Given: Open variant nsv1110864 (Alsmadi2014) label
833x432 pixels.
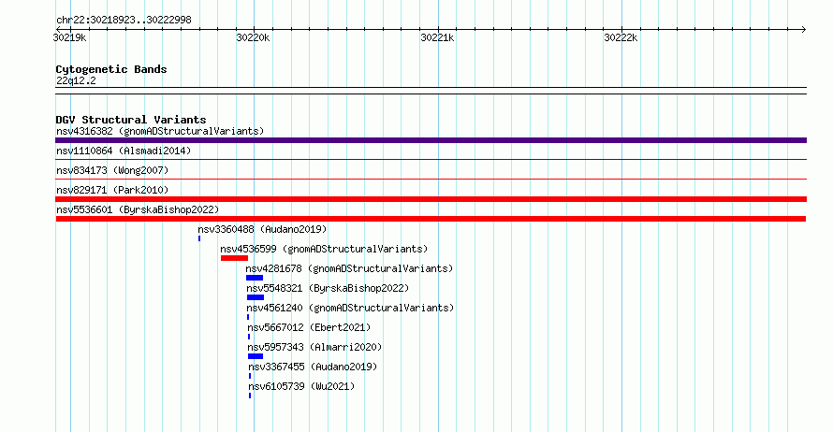Looking at the screenshot, I should click(124, 151).
